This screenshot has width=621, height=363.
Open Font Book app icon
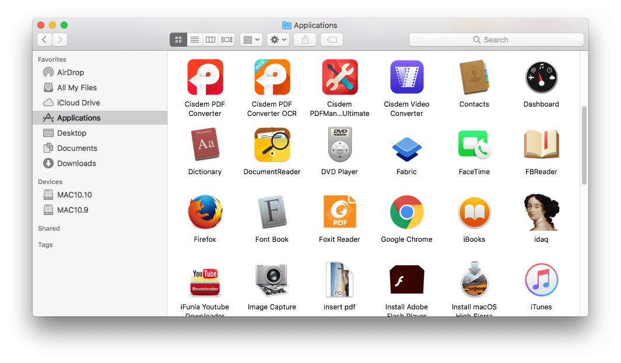(272, 212)
